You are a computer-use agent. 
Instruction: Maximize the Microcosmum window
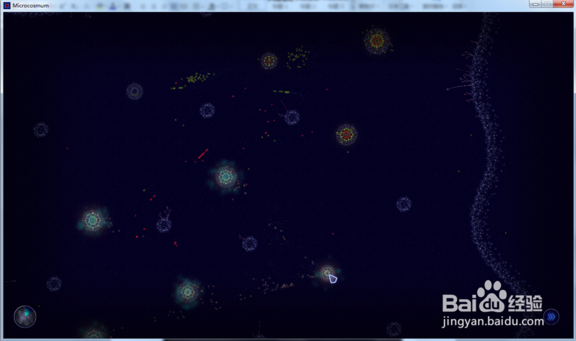click(x=547, y=4)
